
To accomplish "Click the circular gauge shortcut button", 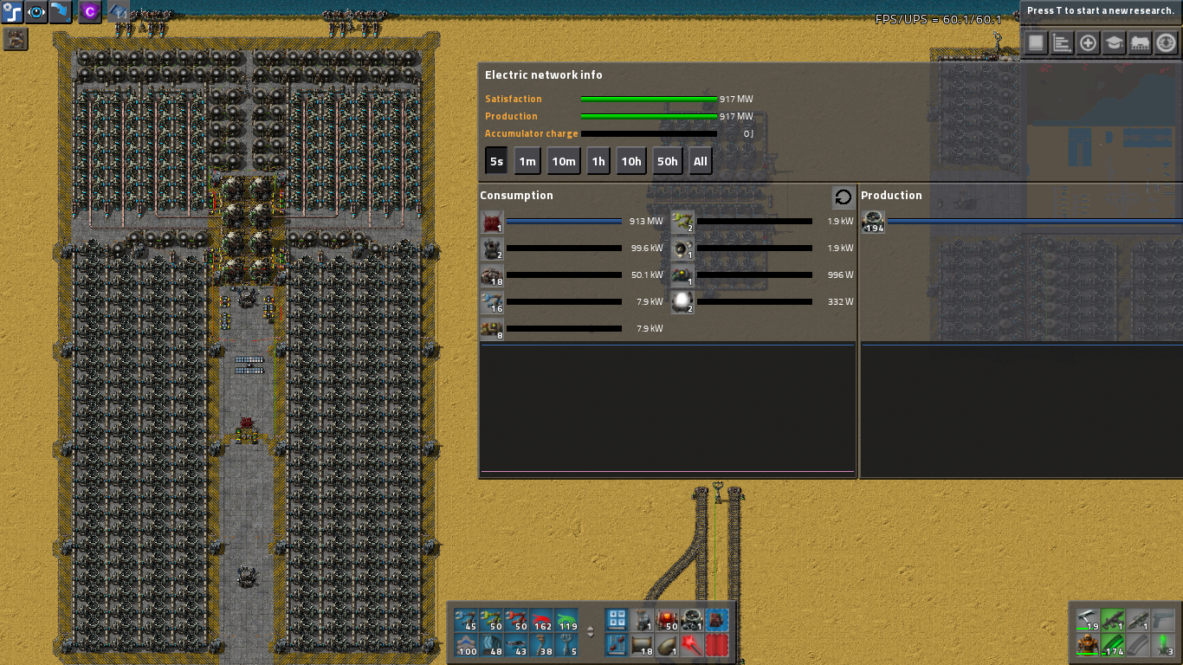I will click(1167, 42).
